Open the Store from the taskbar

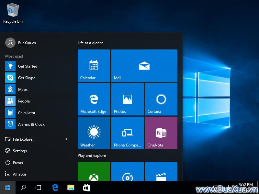[86, 188]
